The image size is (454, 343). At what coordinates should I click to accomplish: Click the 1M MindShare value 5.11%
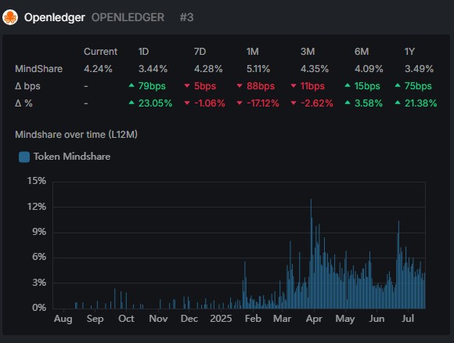258,69
